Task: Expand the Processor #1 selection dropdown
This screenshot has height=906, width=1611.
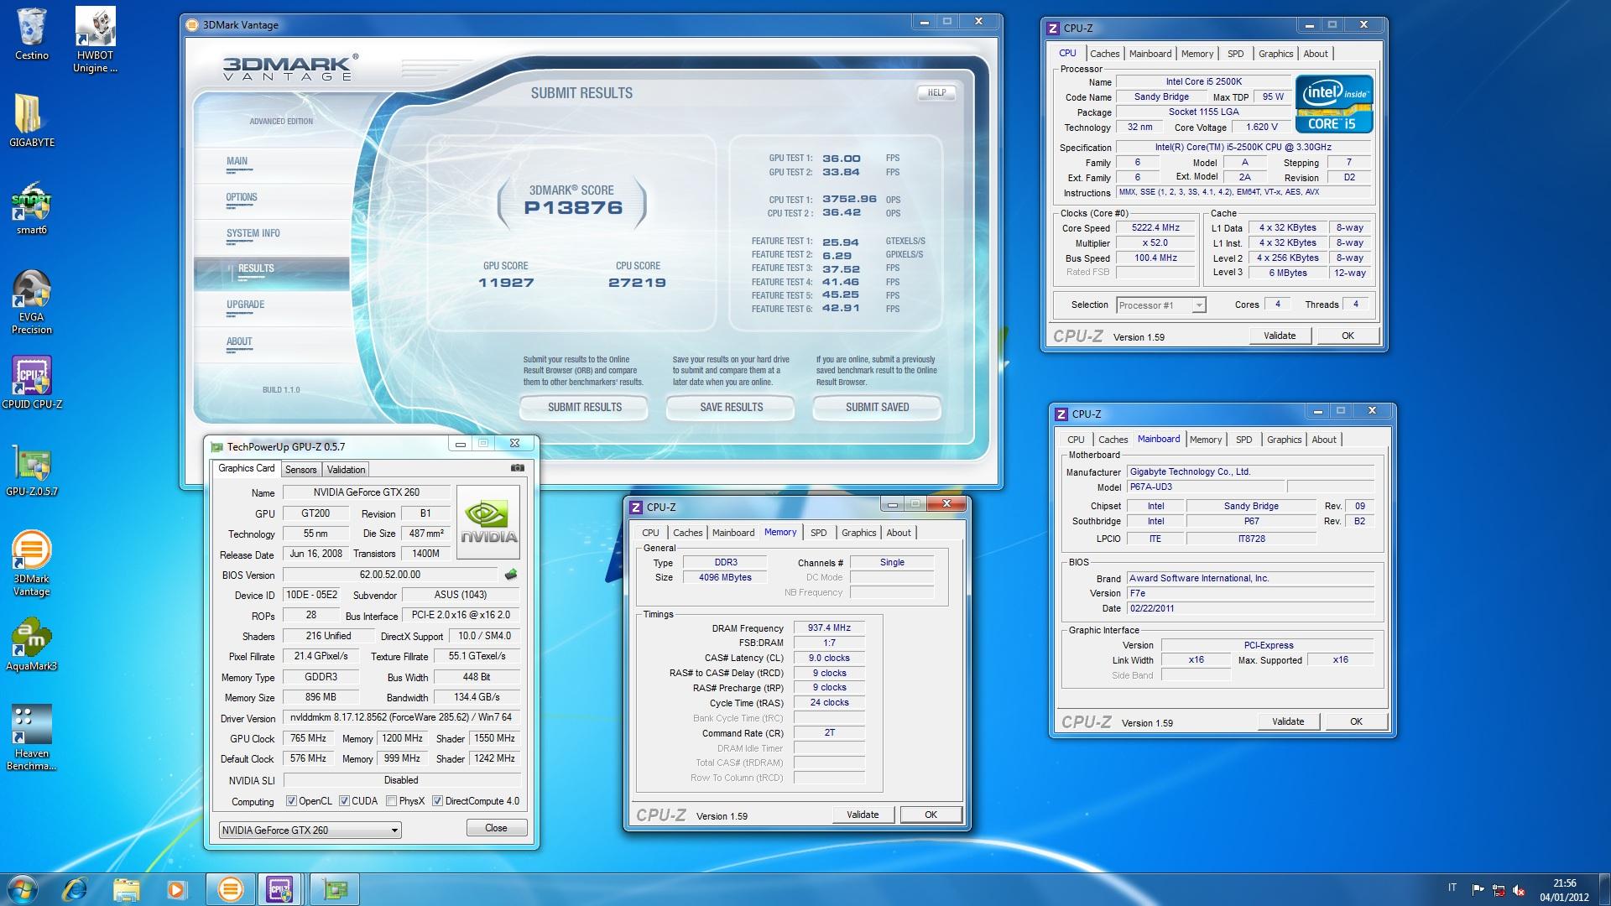Action: 1161,305
